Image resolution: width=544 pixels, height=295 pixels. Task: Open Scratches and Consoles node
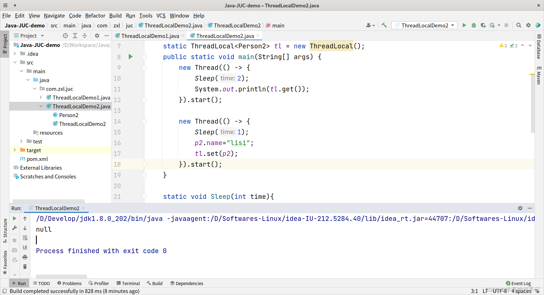click(x=45, y=176)
